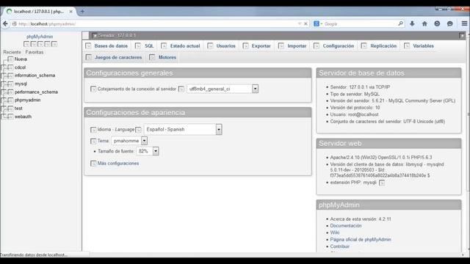Open the Juegos de caracteres tab
This screenshot has width=470, height=264.
pyautogui.click(x=114, y=57)
